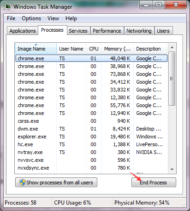
Task: Select the dwm.exe process row
Action: (x=91, y=129)
